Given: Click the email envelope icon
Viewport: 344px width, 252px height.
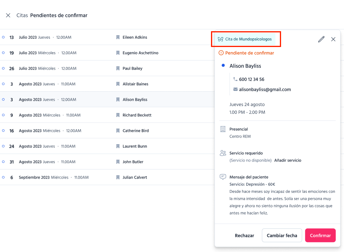Looking at the screenshot, I should click(x=236, y=89).
